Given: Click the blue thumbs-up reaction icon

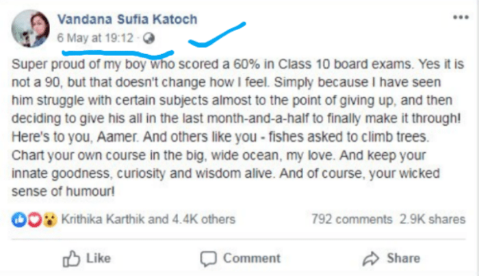Looking at the screenshot, I should click(18, 220).
